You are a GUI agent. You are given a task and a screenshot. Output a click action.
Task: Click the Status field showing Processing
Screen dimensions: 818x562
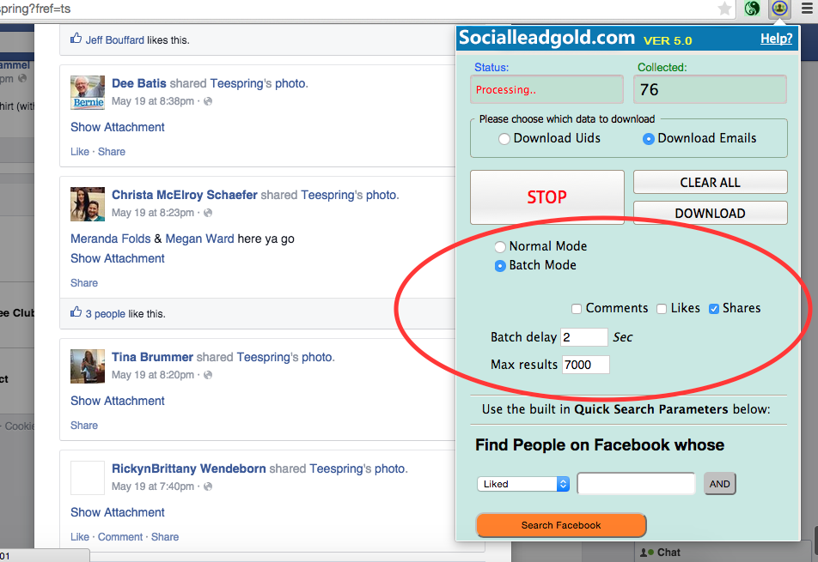[x=546, y=89]
